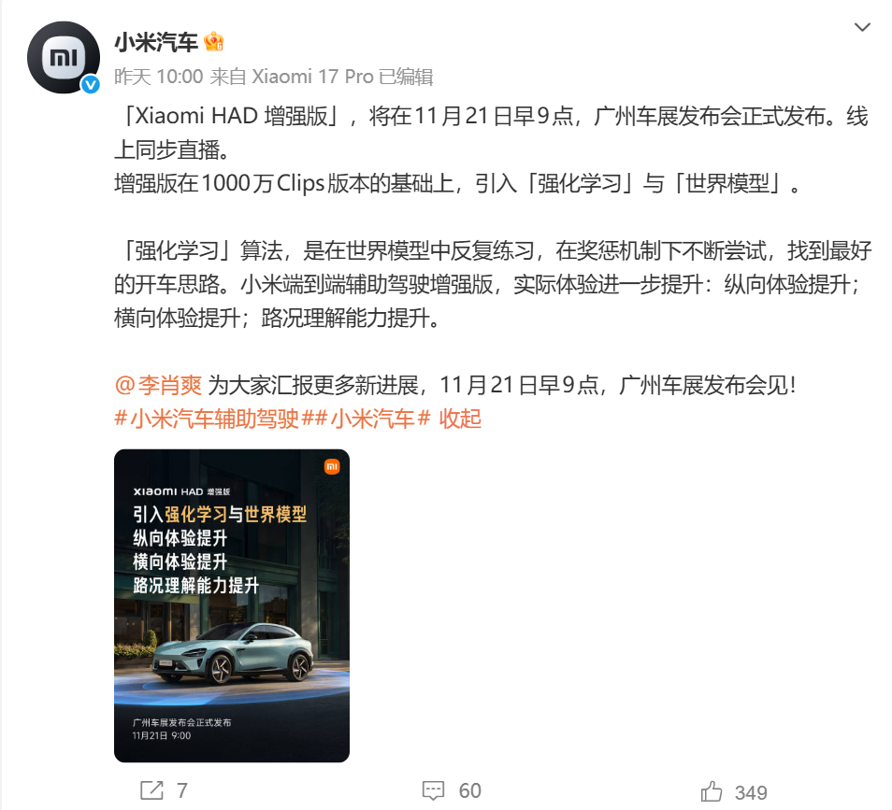The image size is (892, 810).
Task: Open the 小米汽车 account name link
Action: [156, 42]
